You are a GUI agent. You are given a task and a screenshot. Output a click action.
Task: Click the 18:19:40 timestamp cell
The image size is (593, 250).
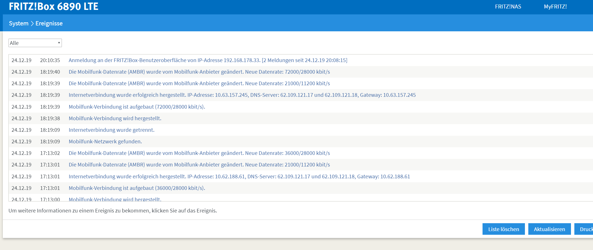click(50, 72)
